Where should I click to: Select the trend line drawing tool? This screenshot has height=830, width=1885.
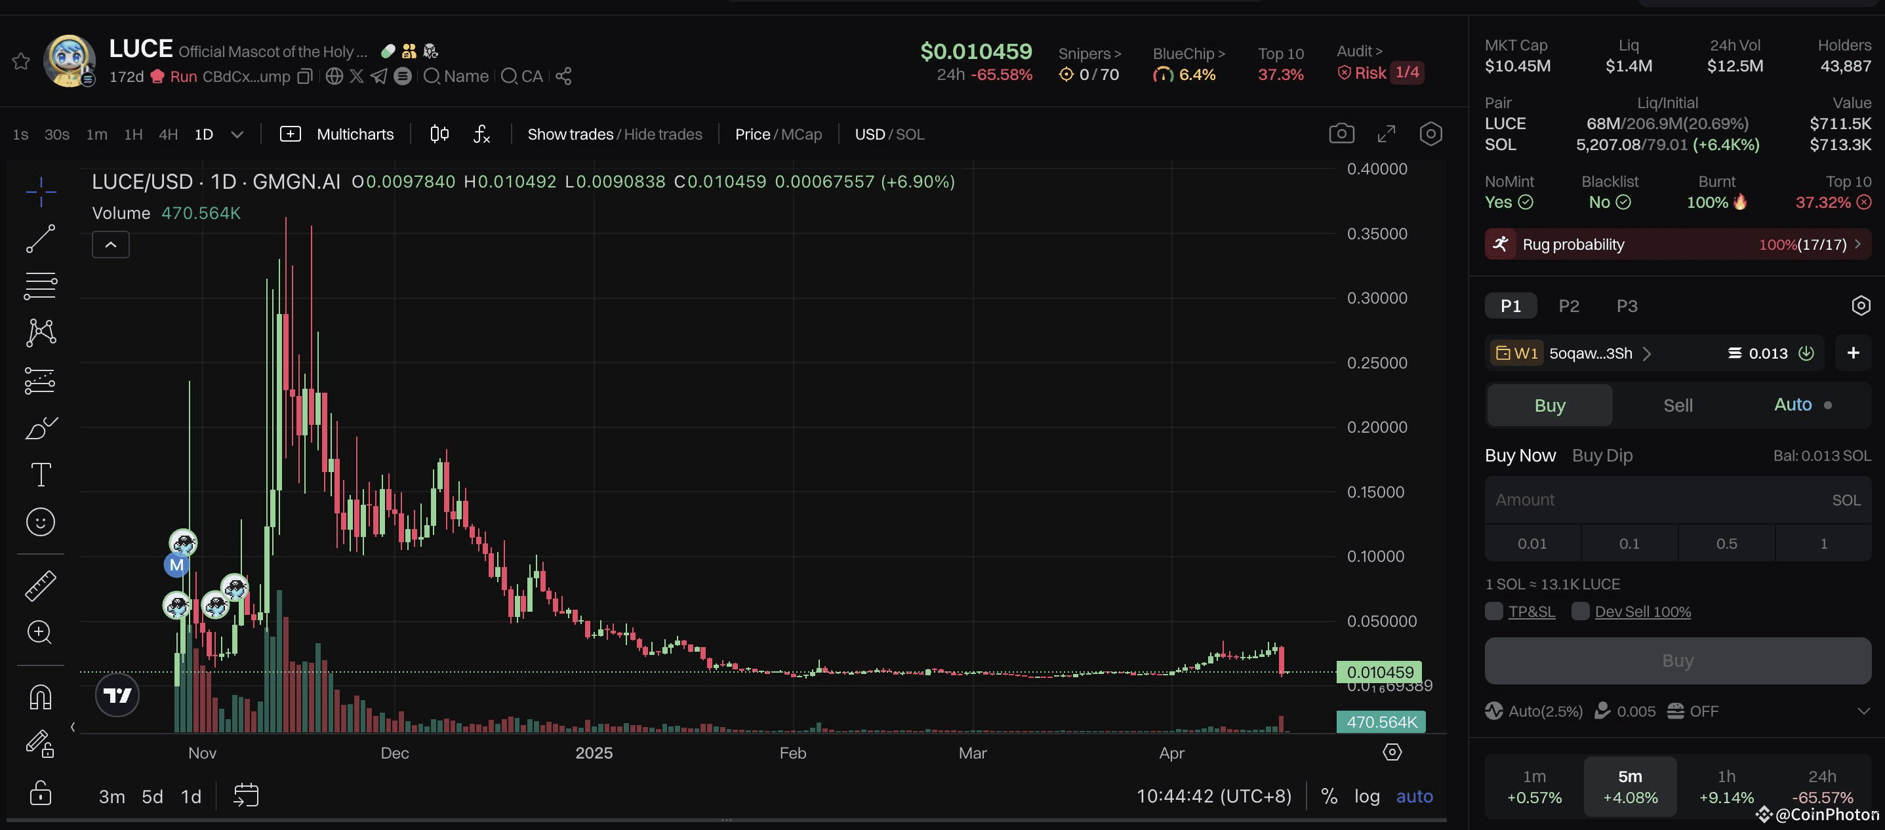[40, 239]
